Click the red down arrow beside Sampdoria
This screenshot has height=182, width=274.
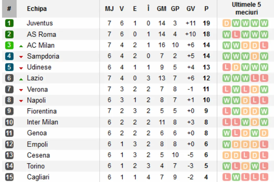21,57
